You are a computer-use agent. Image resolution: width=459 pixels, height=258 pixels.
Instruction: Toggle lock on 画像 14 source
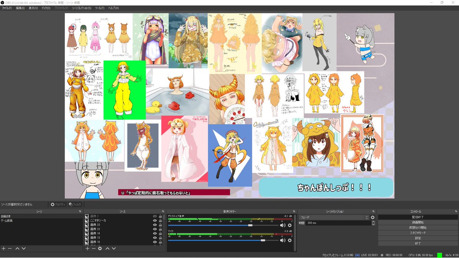coord(160,233)
